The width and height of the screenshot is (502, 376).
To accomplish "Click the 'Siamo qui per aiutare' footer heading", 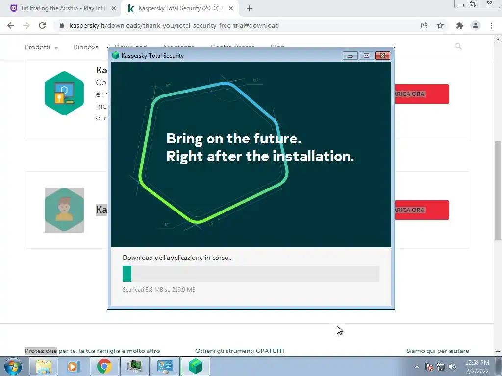I will coord(438,351).
